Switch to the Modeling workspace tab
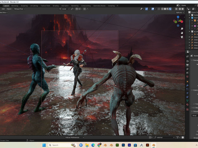The width and height of the screenshot is (198, 148). (x=15, y=6)
